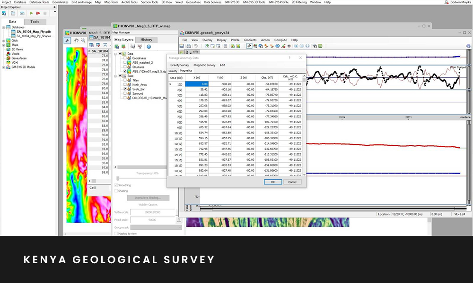Click the Fixed scale input field
473x283 pixels.
(152, 220)
